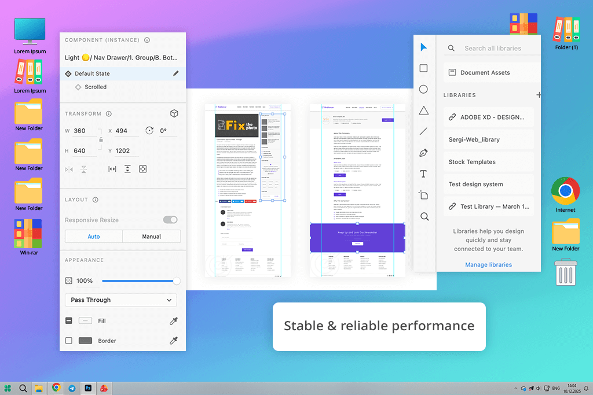Open the Win-rar desktop icon
Viewport: 593px width, 395px height.
click(28, 237)
